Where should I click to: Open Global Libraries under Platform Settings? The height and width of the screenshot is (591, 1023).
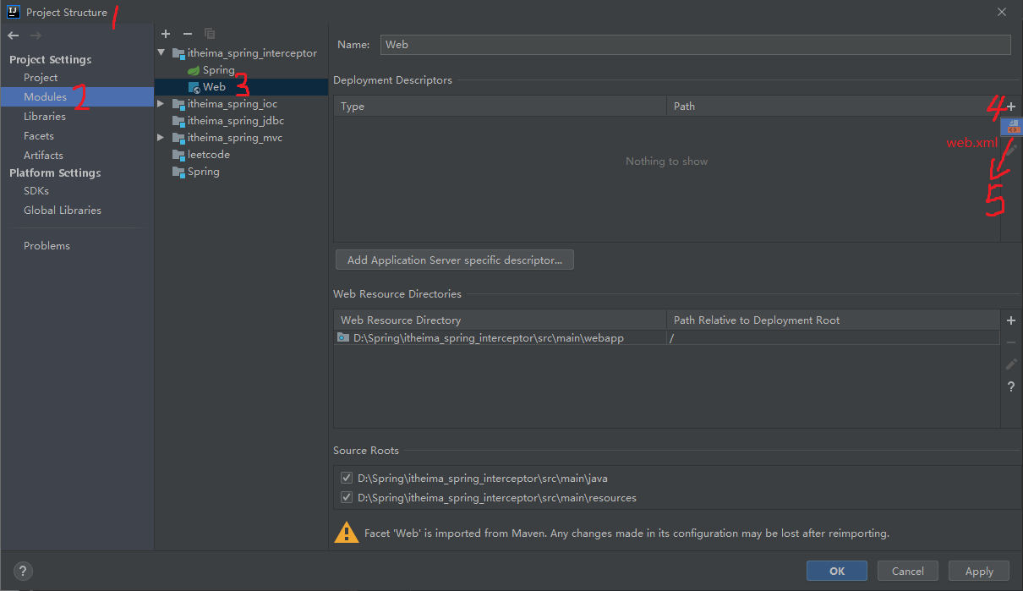63,211
